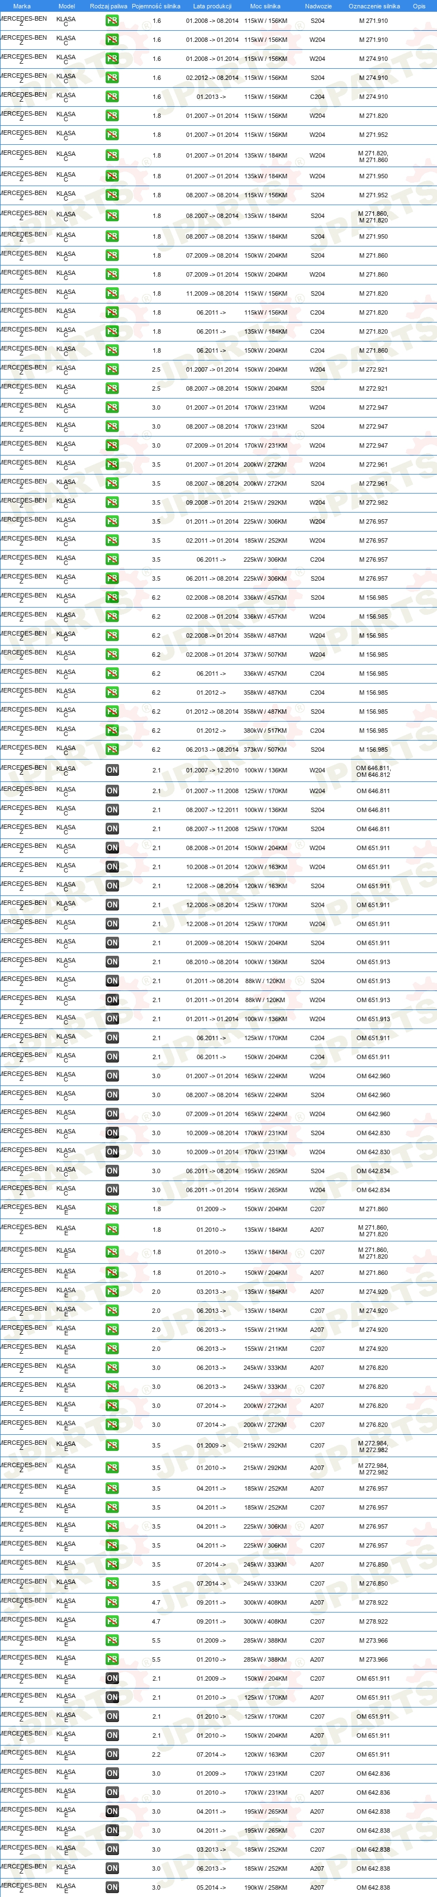Click the 01.2007 -> 12.2010 date cell
This screenshot has width=437, height=1897.
pos(212,770)
